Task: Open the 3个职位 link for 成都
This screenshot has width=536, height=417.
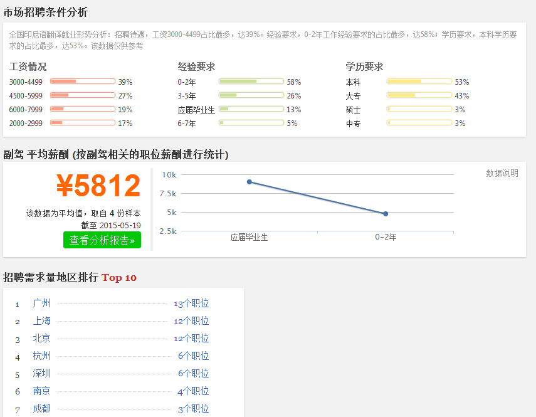Action: 193,409
